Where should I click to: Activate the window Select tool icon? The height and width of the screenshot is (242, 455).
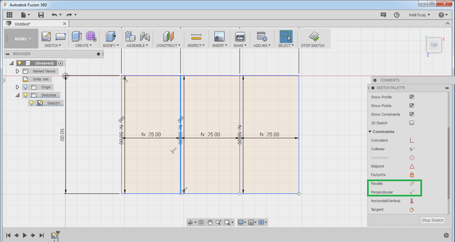coord(286,36)
